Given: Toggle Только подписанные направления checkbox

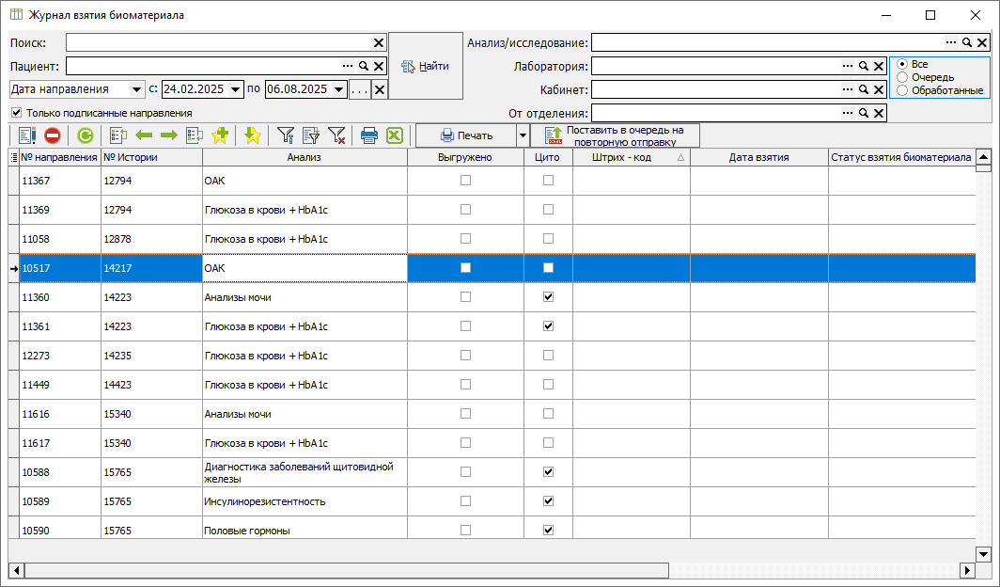Looking at the screenshot, I should pos(17,113).
